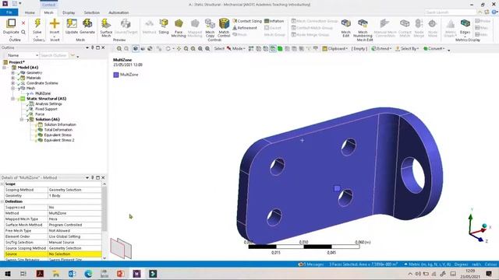The image size is (499, 280).
Task: Open the Select By dropdown
Action: click(x=407, y=48)
